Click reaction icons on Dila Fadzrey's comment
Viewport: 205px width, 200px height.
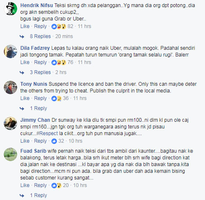(x=59, y=62)
